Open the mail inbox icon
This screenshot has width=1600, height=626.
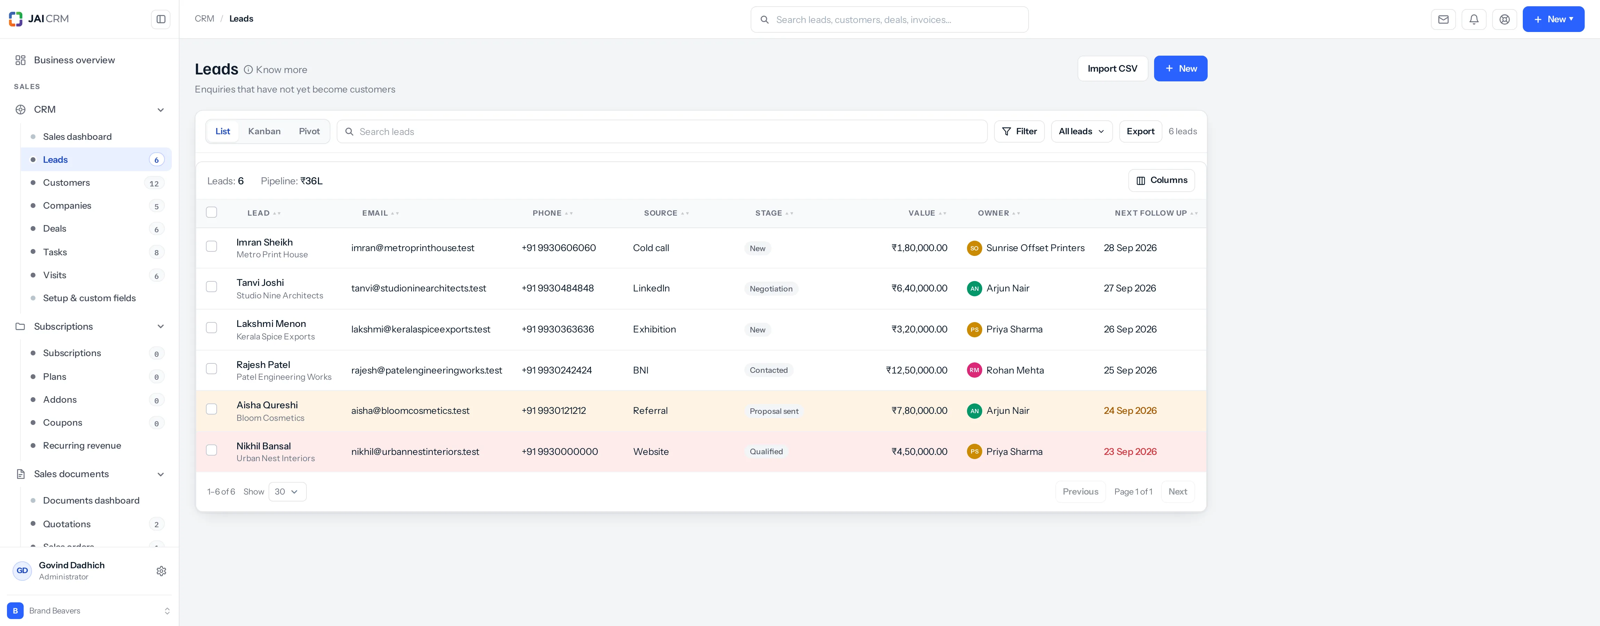(x=1443, y=19)
